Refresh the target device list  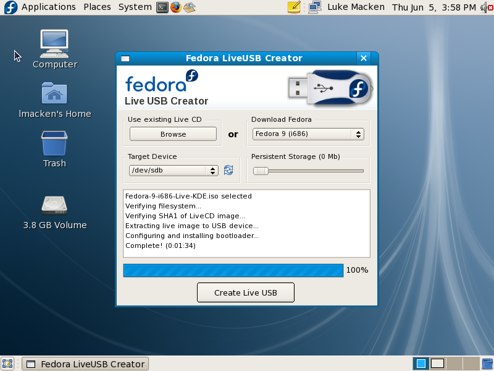tap(228, 171)
